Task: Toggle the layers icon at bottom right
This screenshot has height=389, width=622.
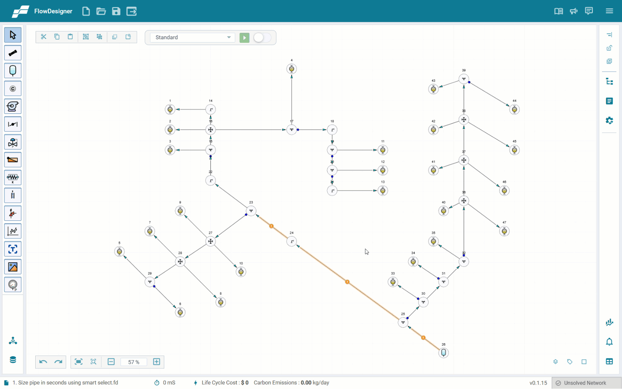Action: (x=555, y=362)
